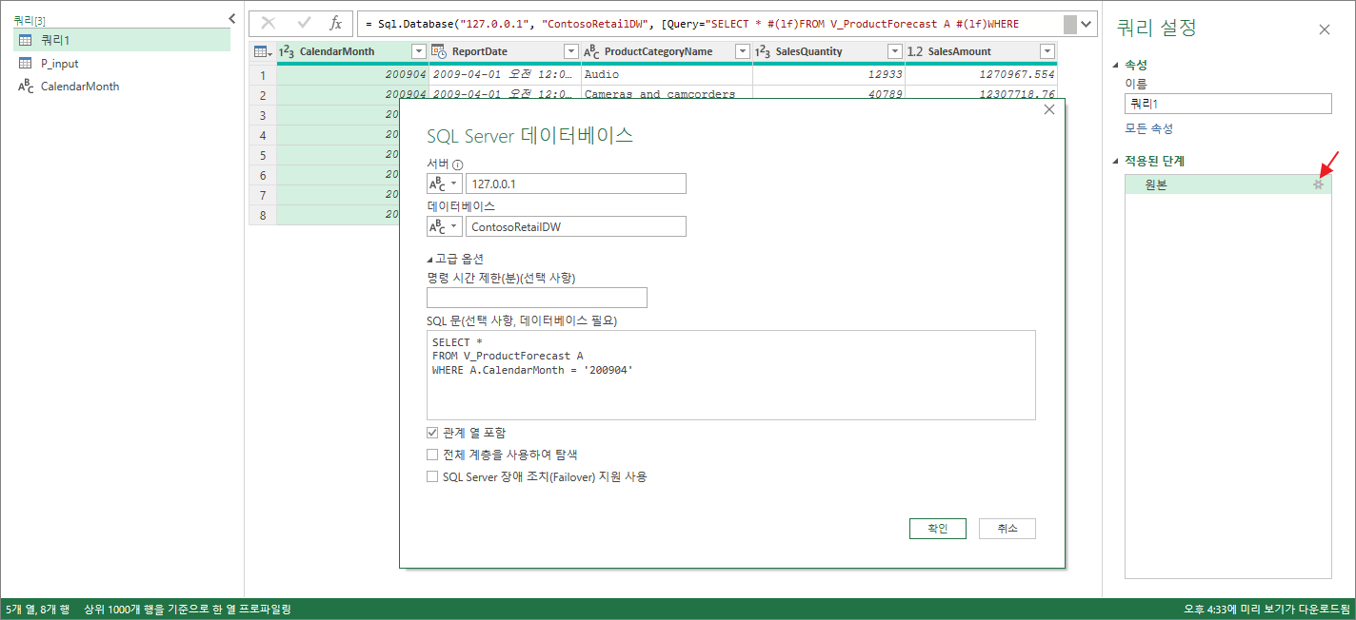Click the 데이터베이스 field with ContosoRetailDW
Screen dimensions: 1356x620
point(575,226)
